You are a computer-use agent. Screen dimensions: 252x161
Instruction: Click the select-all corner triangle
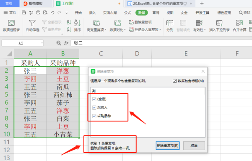coord(10,54)
